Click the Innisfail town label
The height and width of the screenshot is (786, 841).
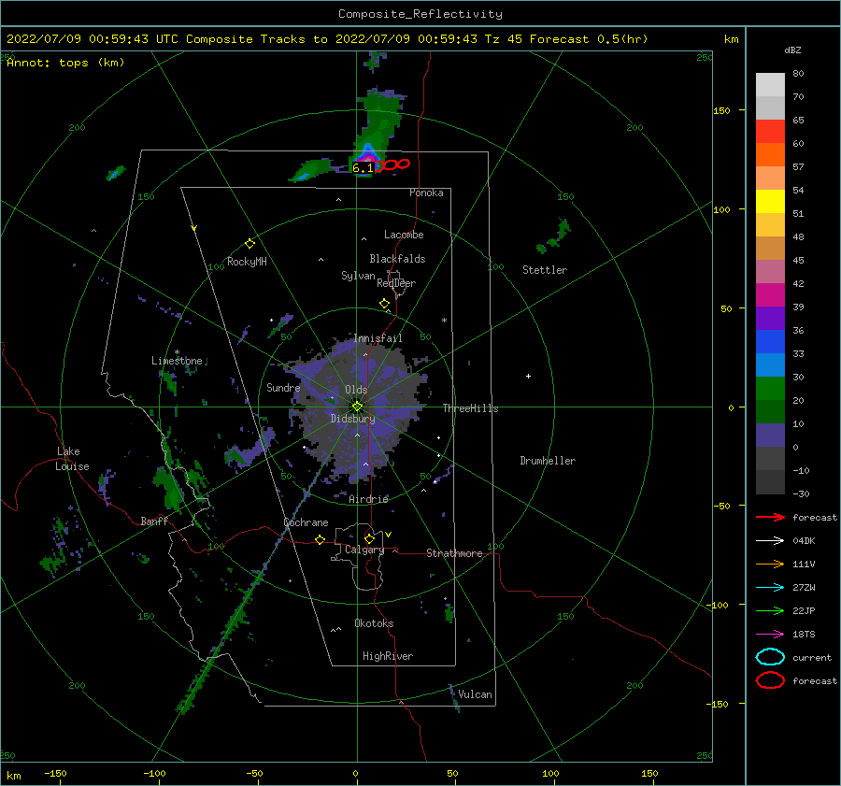coord(378,338)
